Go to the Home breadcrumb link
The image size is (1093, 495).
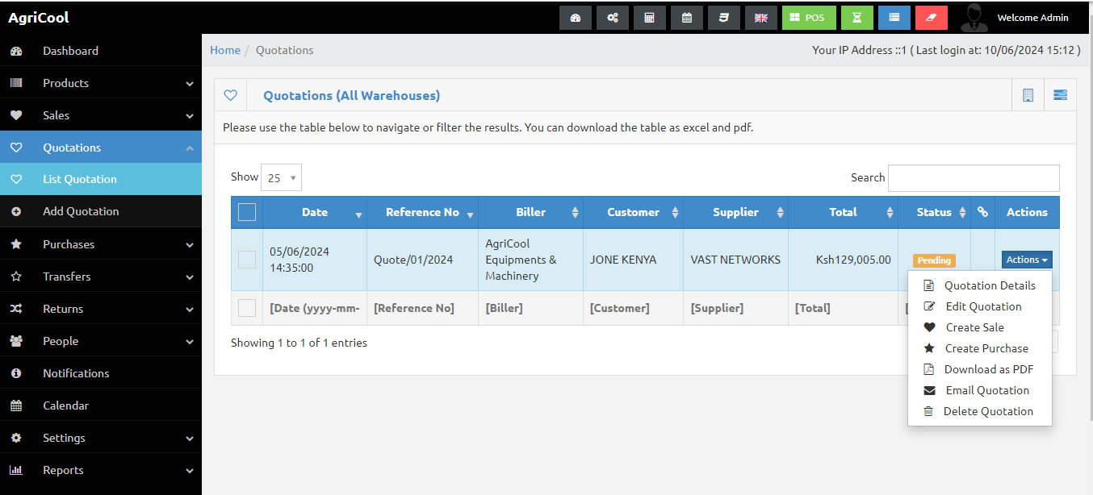225,50
